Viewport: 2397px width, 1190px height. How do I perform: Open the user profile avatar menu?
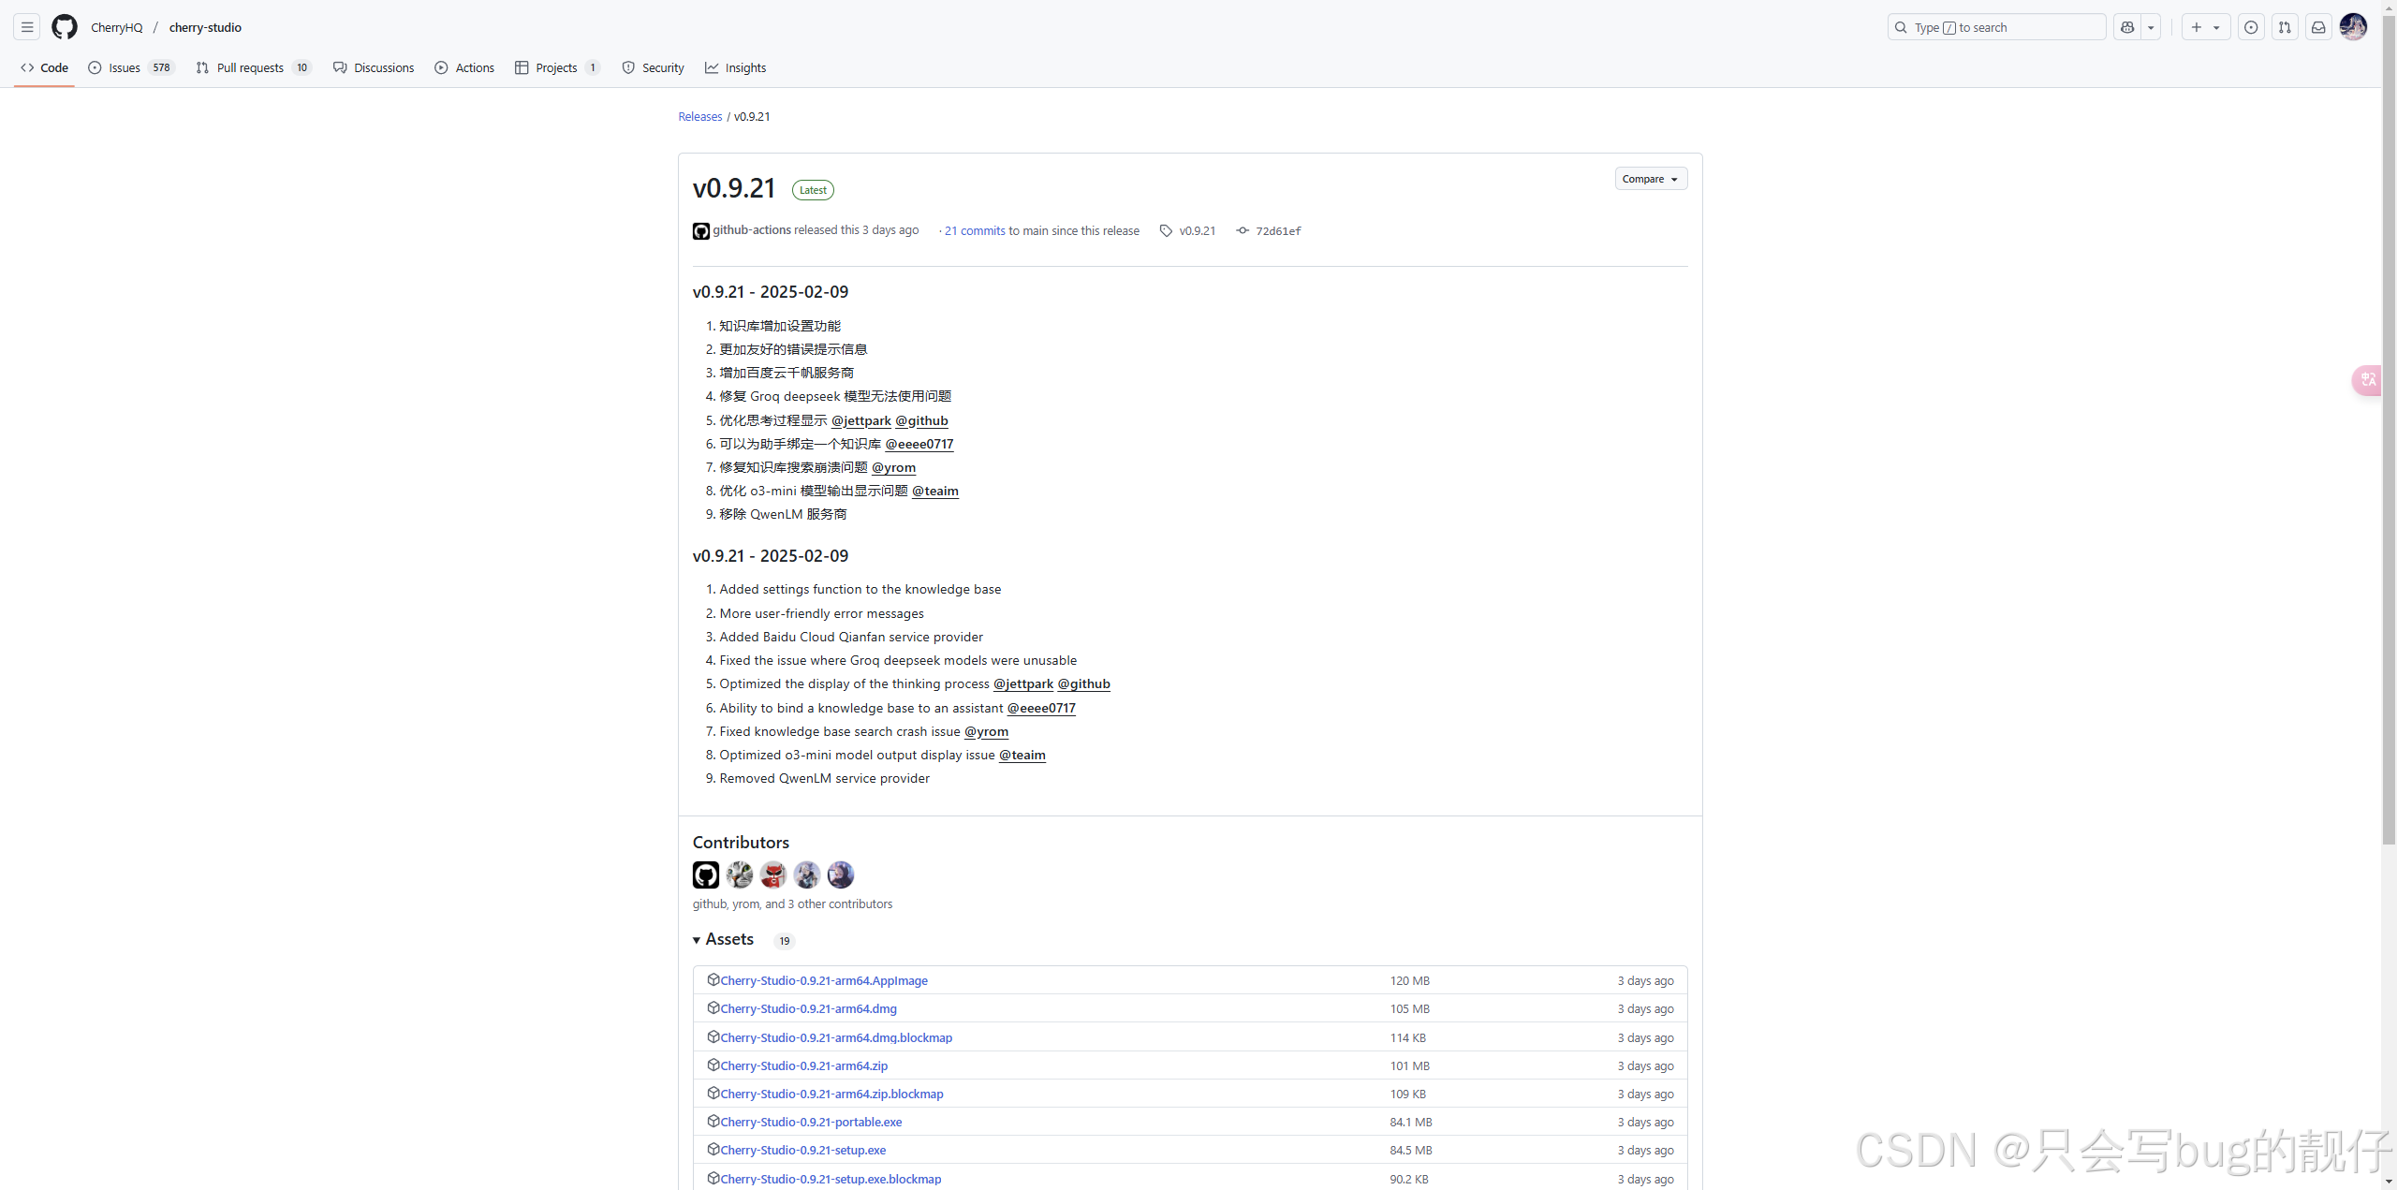click(2353, 27)
